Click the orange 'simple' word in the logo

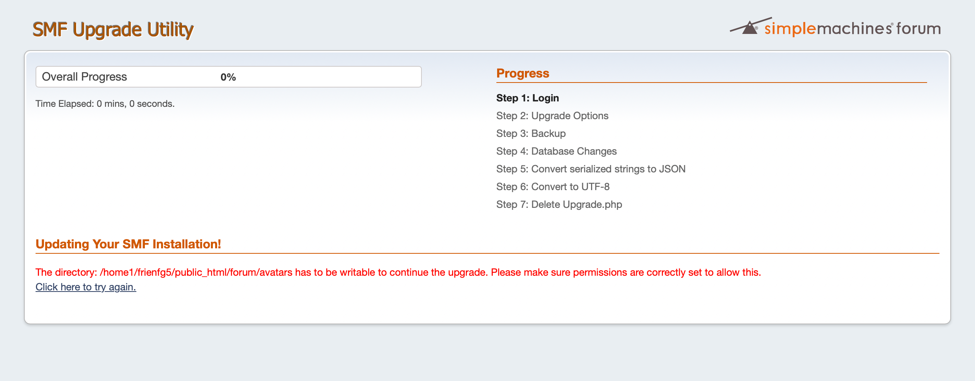[790, 29]
